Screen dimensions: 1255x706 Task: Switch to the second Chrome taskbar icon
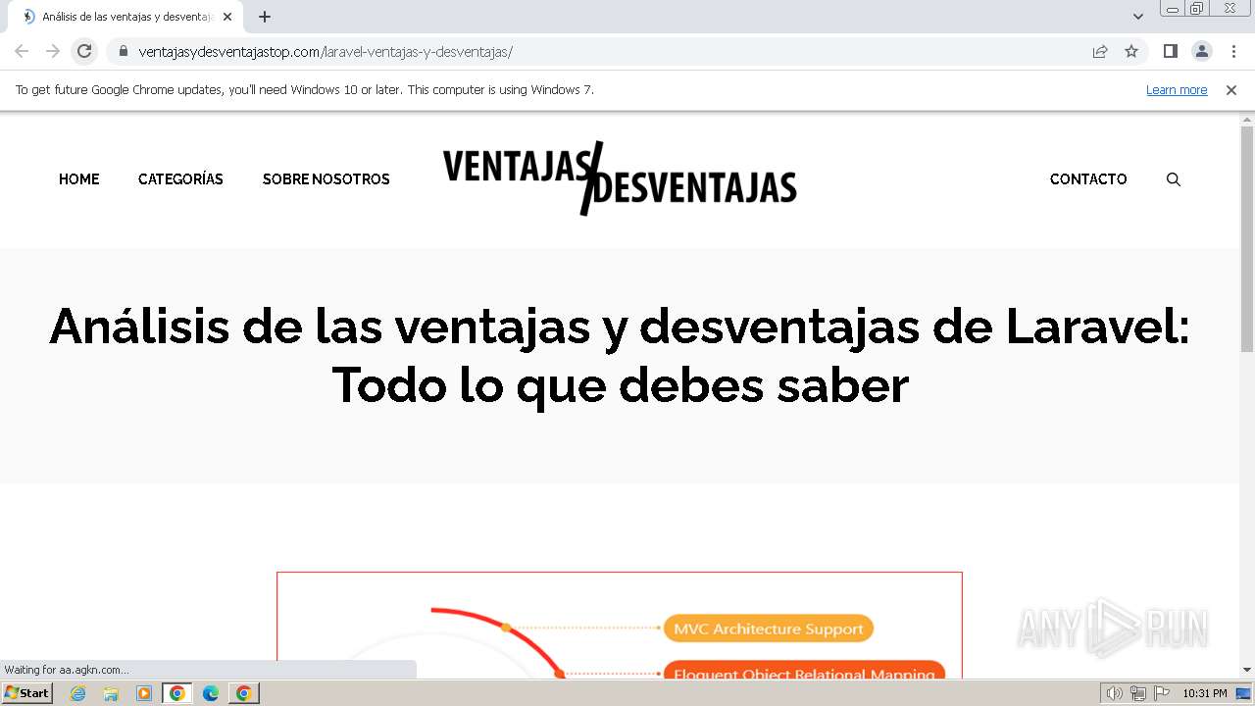pos(244,693)
